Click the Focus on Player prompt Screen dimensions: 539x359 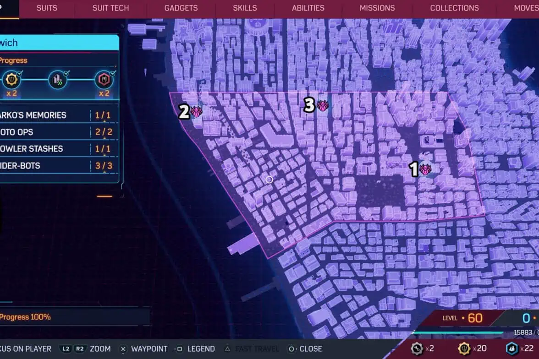click(26, 348)
